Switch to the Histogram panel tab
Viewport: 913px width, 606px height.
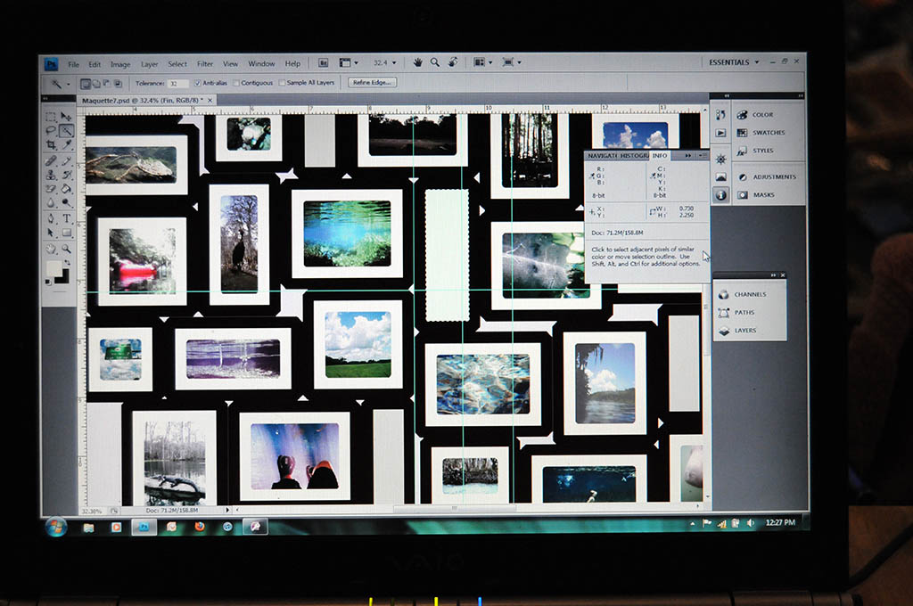coord(634,156)
